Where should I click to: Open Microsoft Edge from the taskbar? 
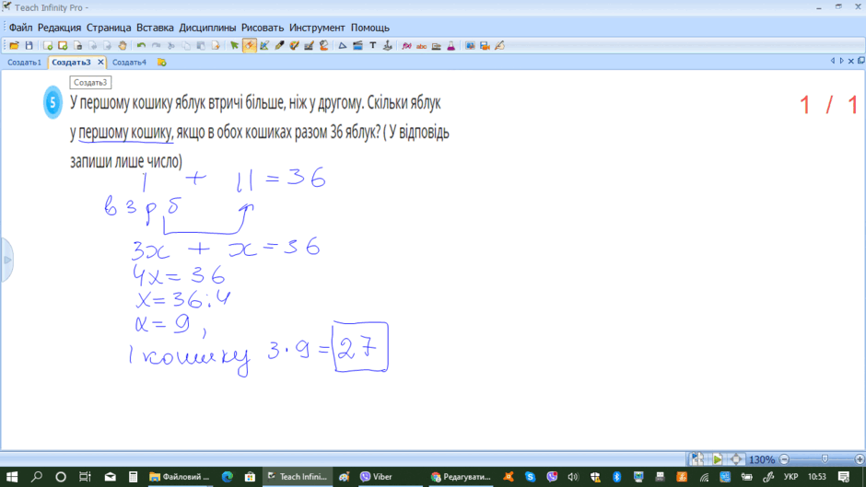[x=227, y=477]
